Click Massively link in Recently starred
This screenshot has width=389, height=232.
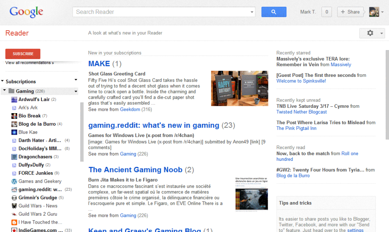(x=341, y=65)
